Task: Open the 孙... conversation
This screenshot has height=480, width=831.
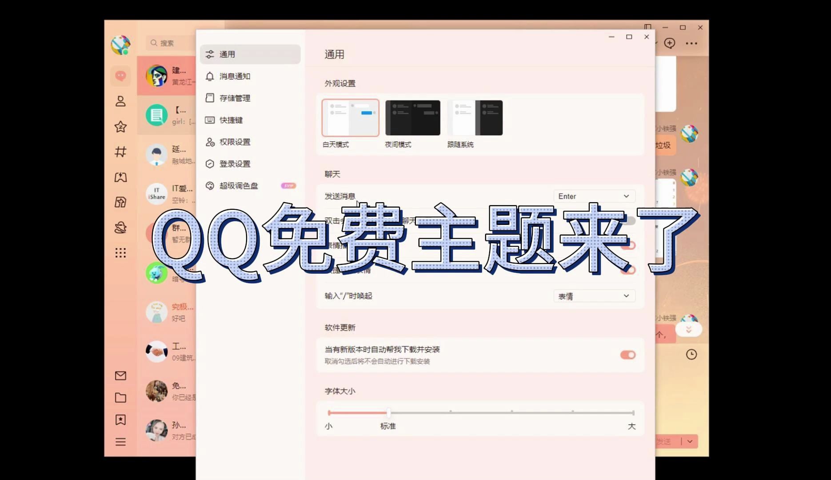Action: coord(167,430)
